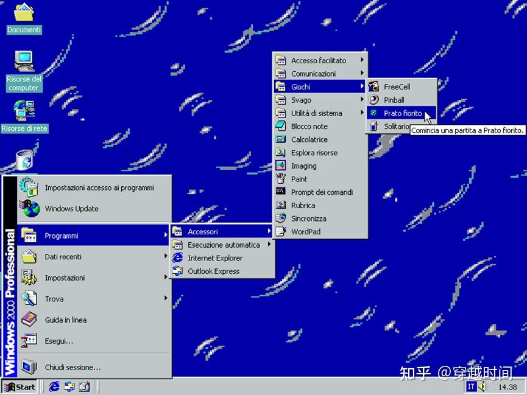The image size is (527, 395).
Task: Select Risorse di rete desktop icon
Action: (24, 111)
